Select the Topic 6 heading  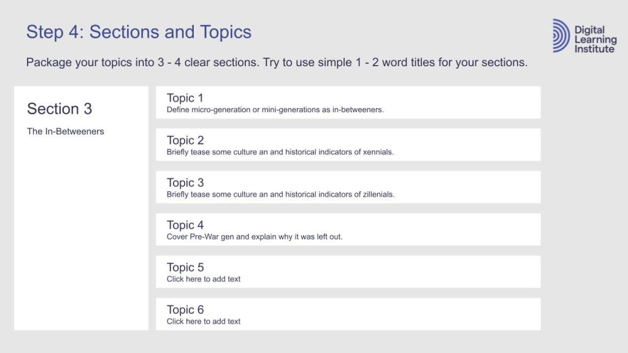(x=185, y=309)
